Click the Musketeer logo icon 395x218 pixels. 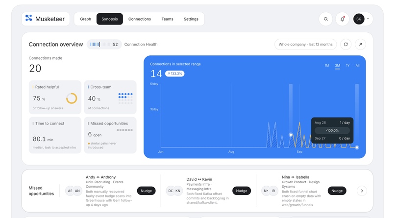(x=29, y=18)
